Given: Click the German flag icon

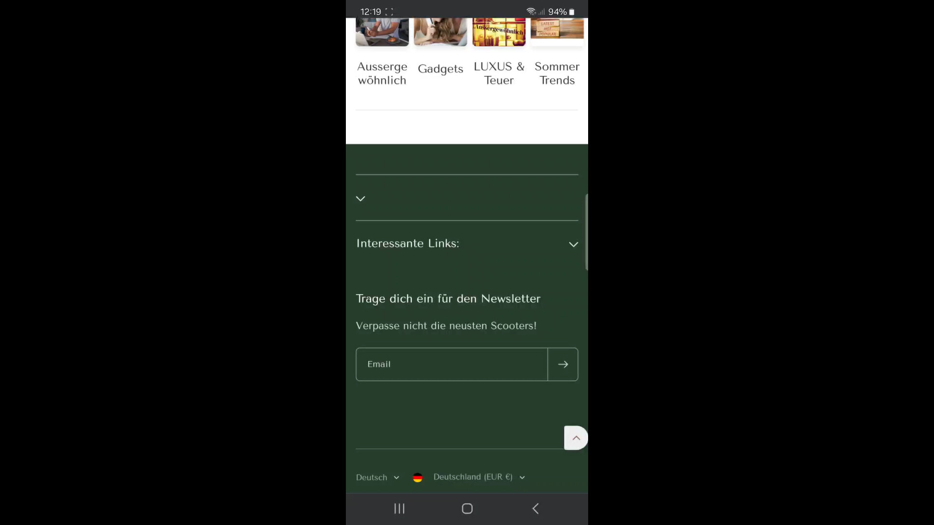Looking at the screenshot, I should pyautogui.click(x=417, y=477).
